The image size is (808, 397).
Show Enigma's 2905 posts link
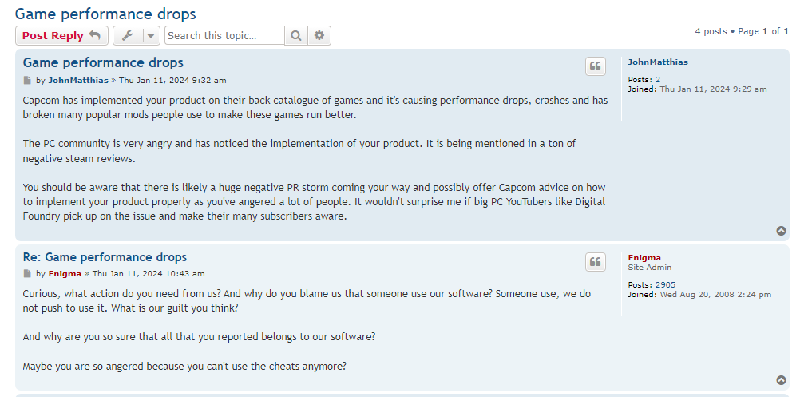tap(665, 285)
